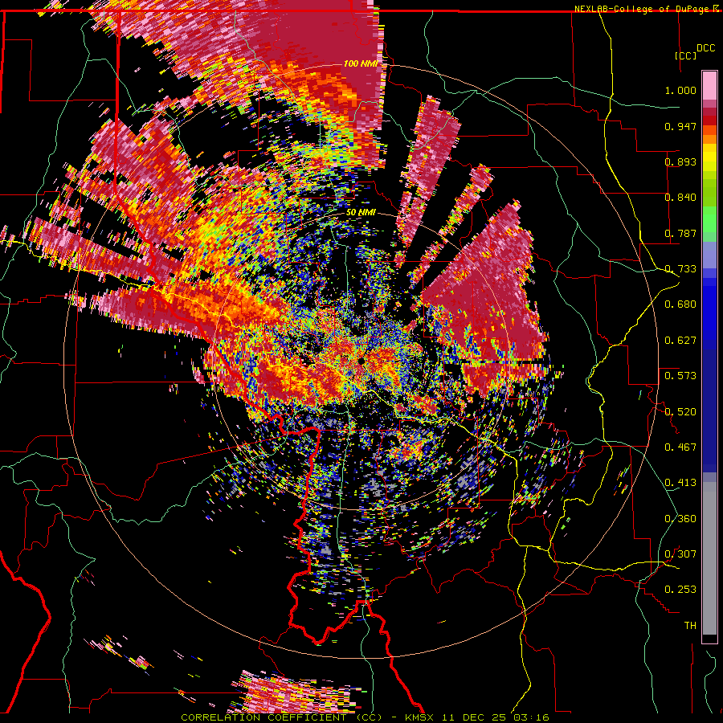Click the black radar site dot at center

[361, 361]
